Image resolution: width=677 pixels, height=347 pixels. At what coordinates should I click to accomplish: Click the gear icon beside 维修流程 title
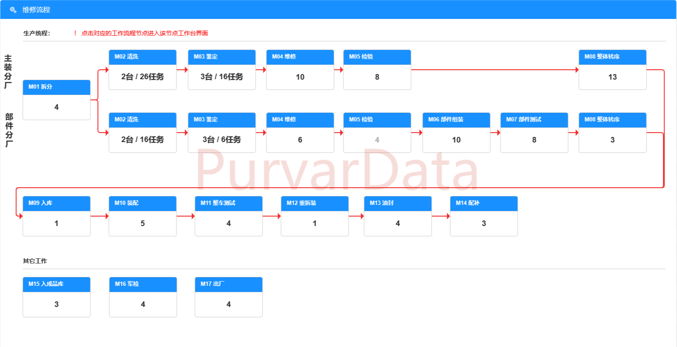[x=12, y=9]
